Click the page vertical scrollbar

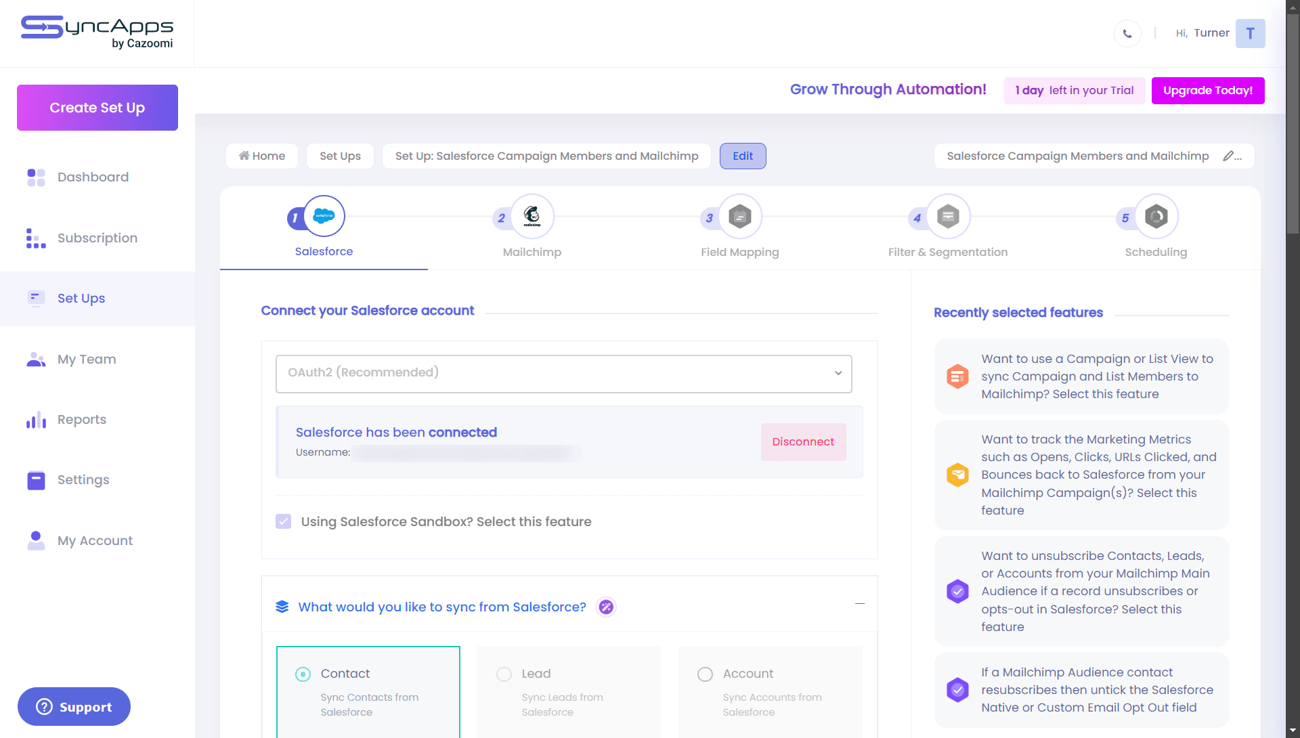[1293, 125]
